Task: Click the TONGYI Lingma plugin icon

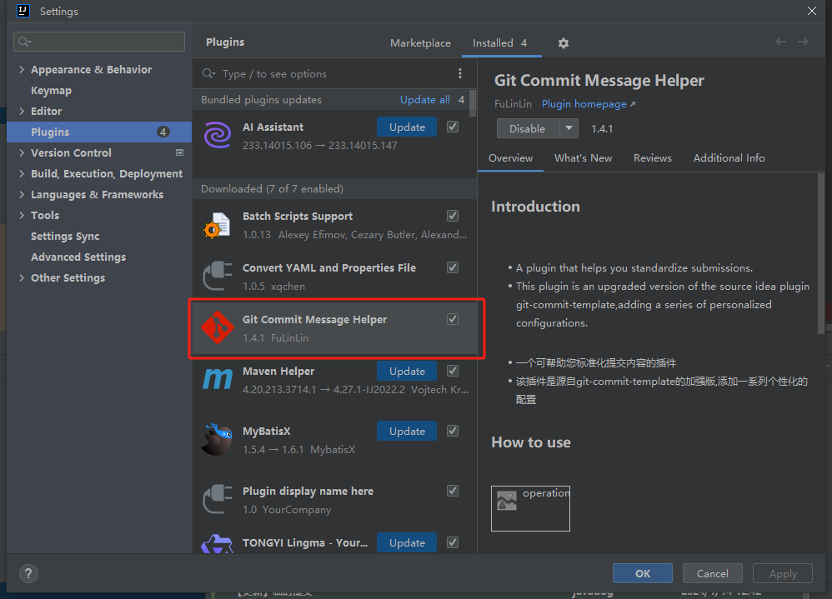Action: [x=217, y=542]
